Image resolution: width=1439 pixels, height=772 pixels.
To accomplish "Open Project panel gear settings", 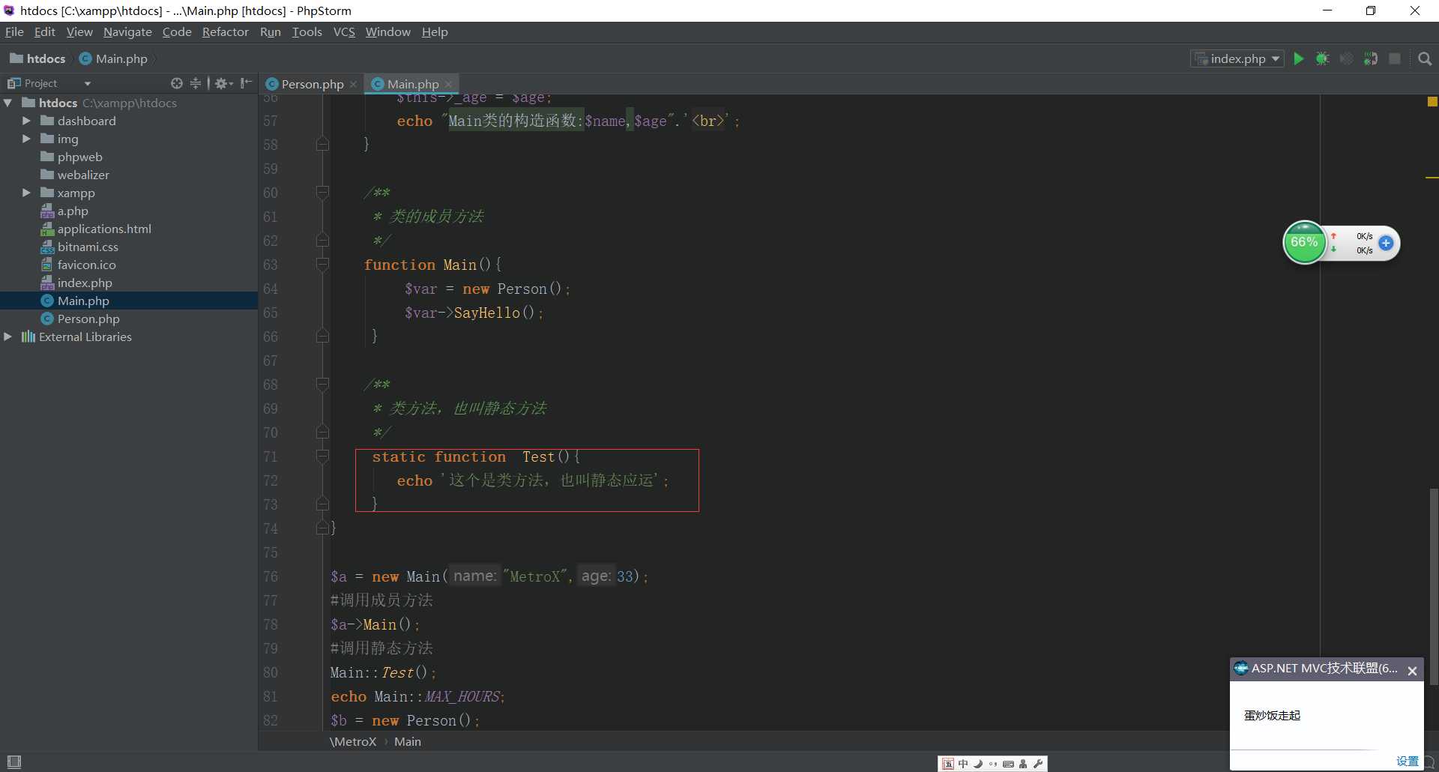I will tap(223, 83).
